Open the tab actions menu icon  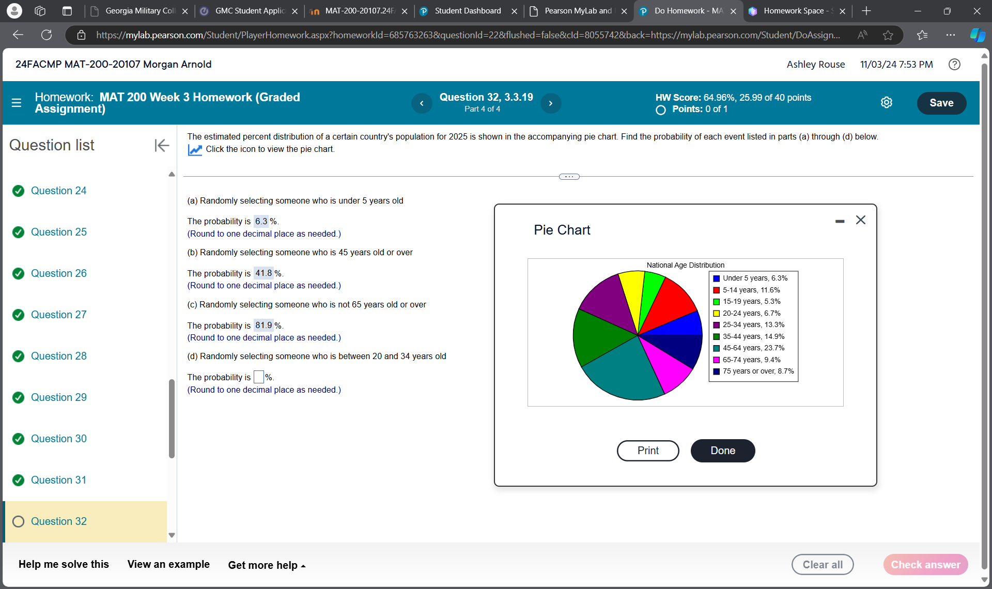coord(67,11)
